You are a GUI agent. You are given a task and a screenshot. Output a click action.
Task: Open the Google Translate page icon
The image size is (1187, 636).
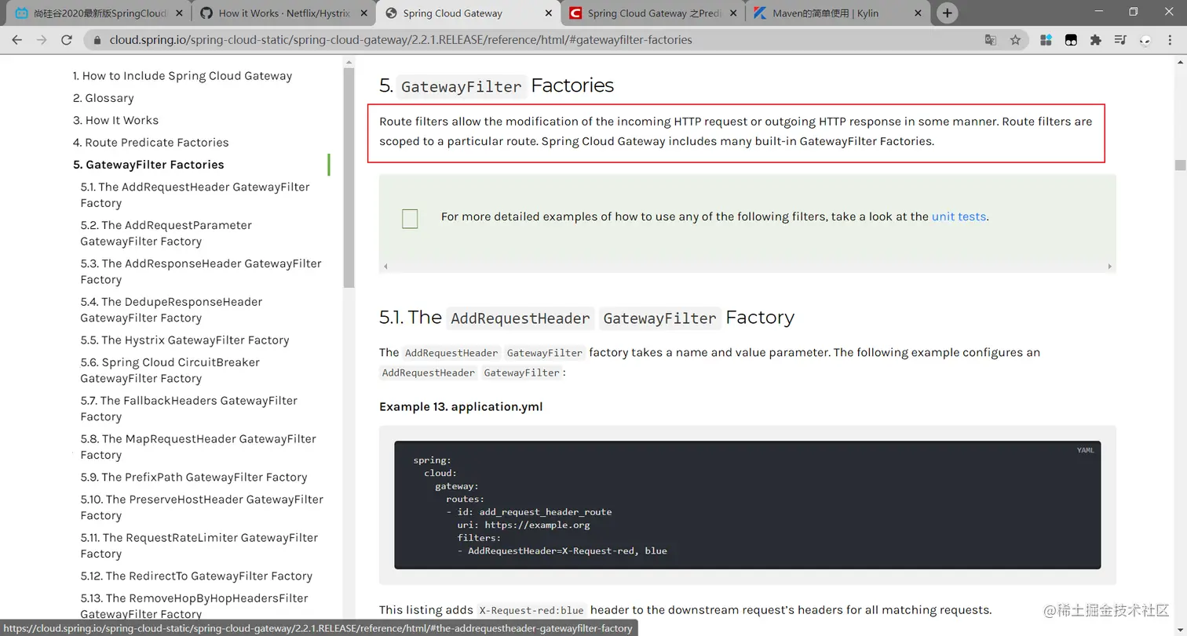[991, 40]
